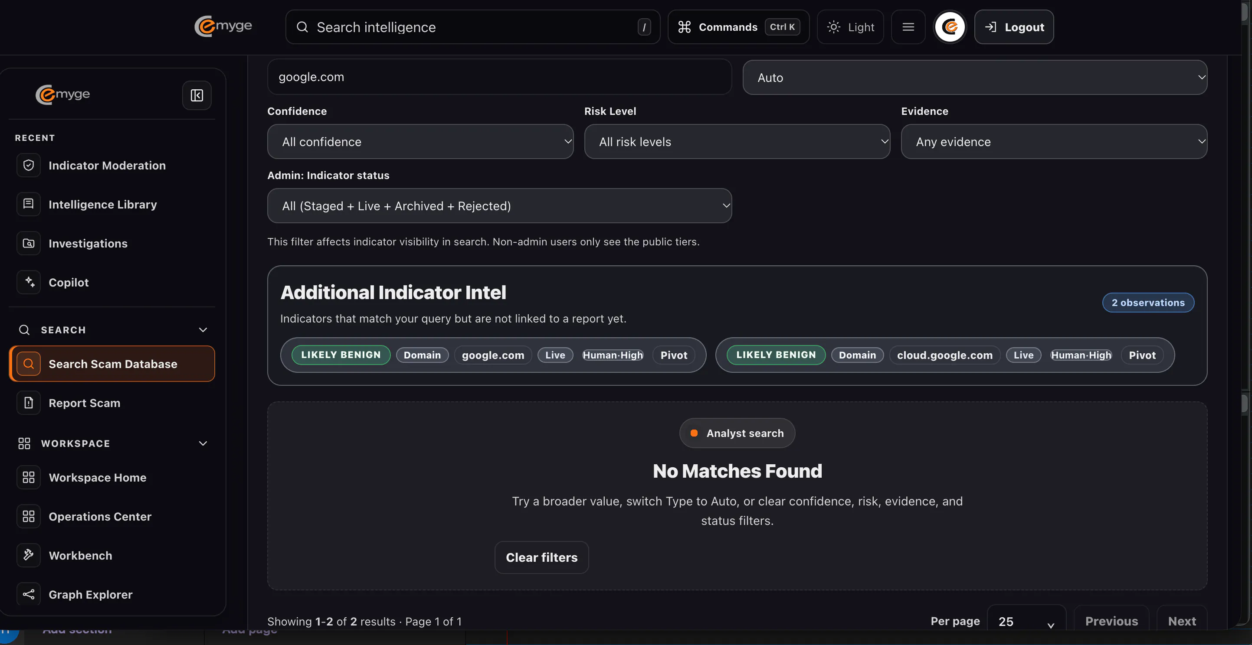Toggle Light theme mode

(851, 27)
